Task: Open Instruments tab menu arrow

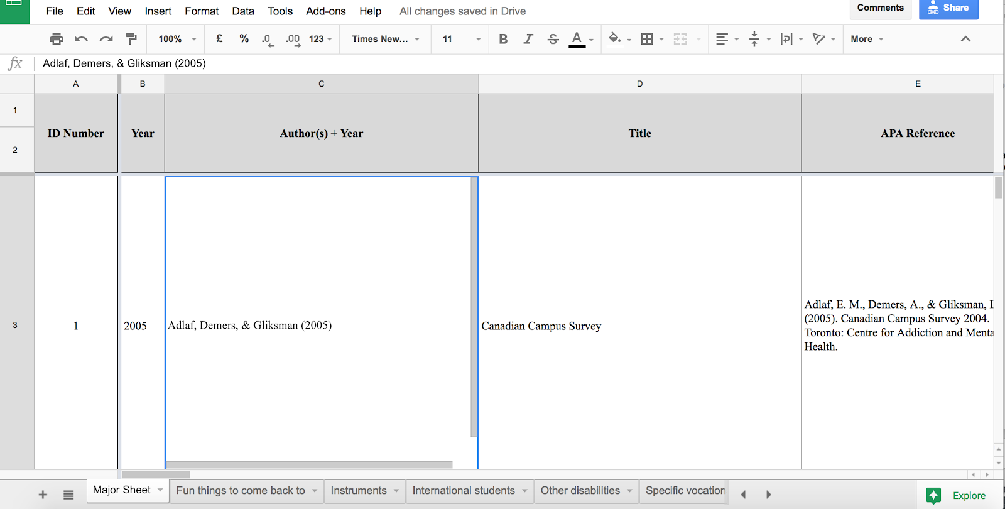Action: (396, 491)
